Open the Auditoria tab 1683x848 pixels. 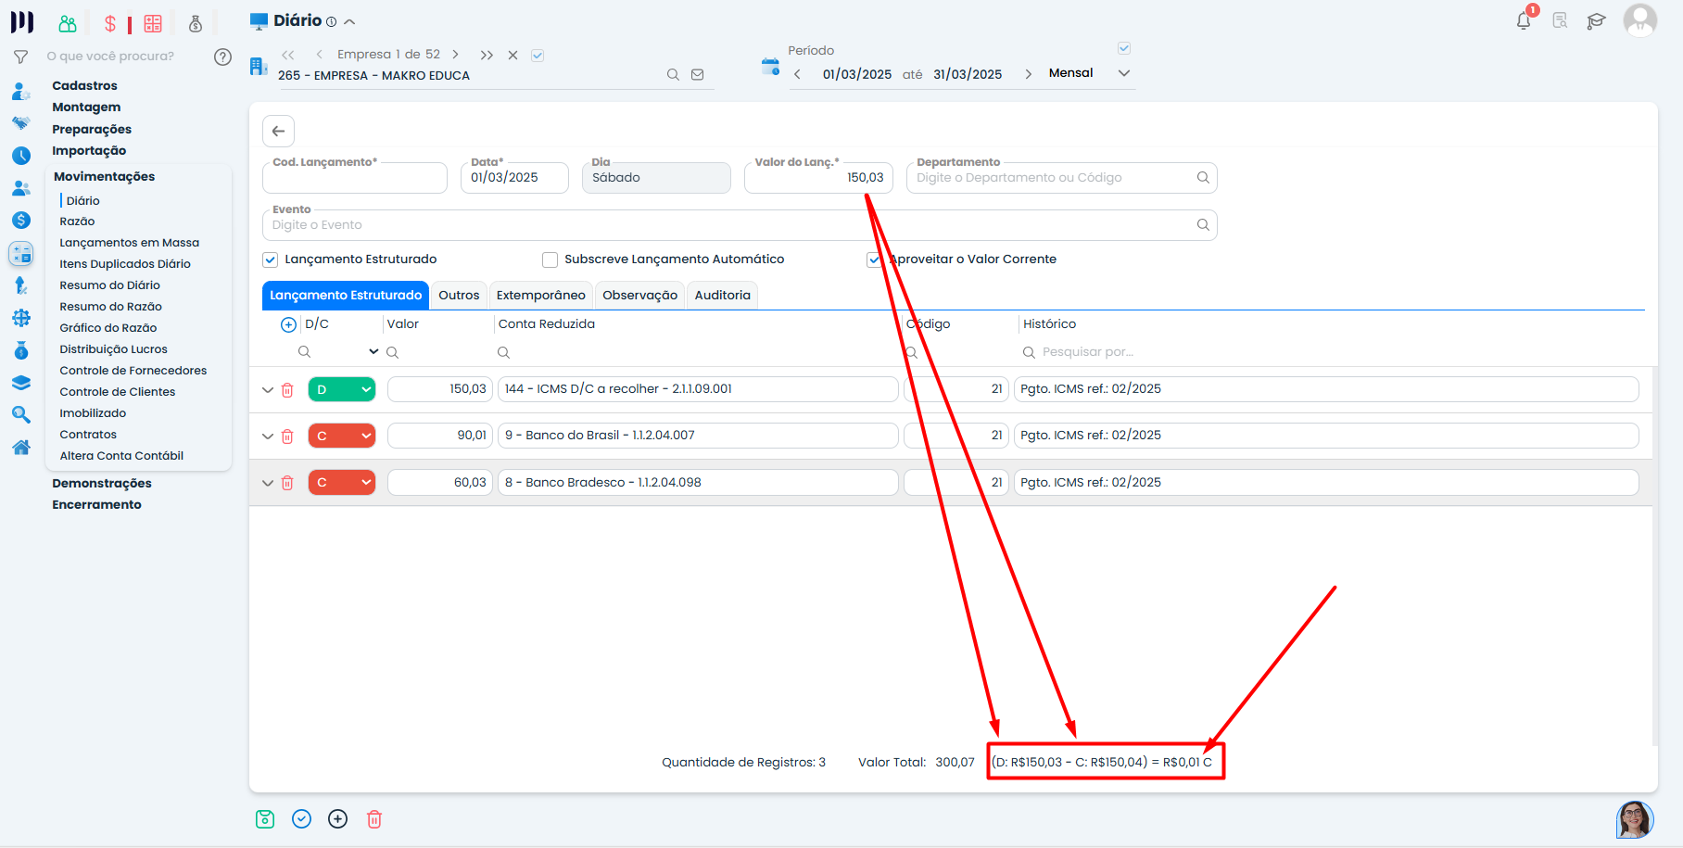coord(722,296)
